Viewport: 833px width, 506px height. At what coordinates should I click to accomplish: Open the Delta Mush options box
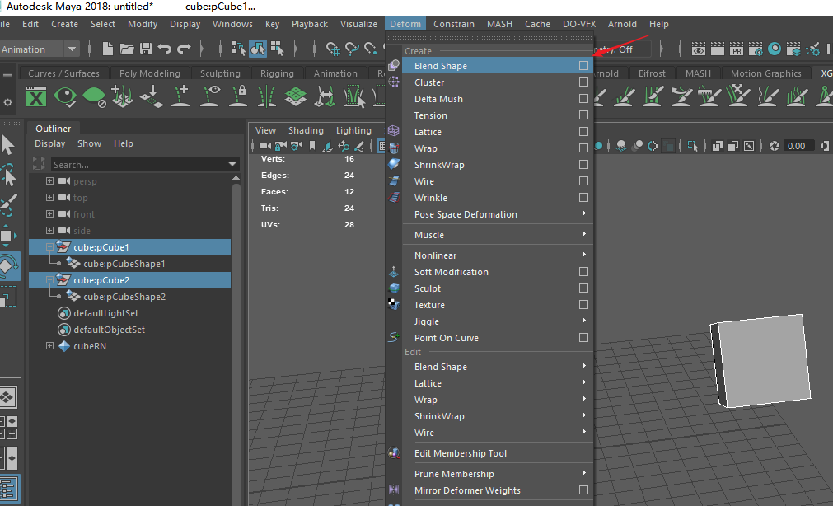[583, 99]
